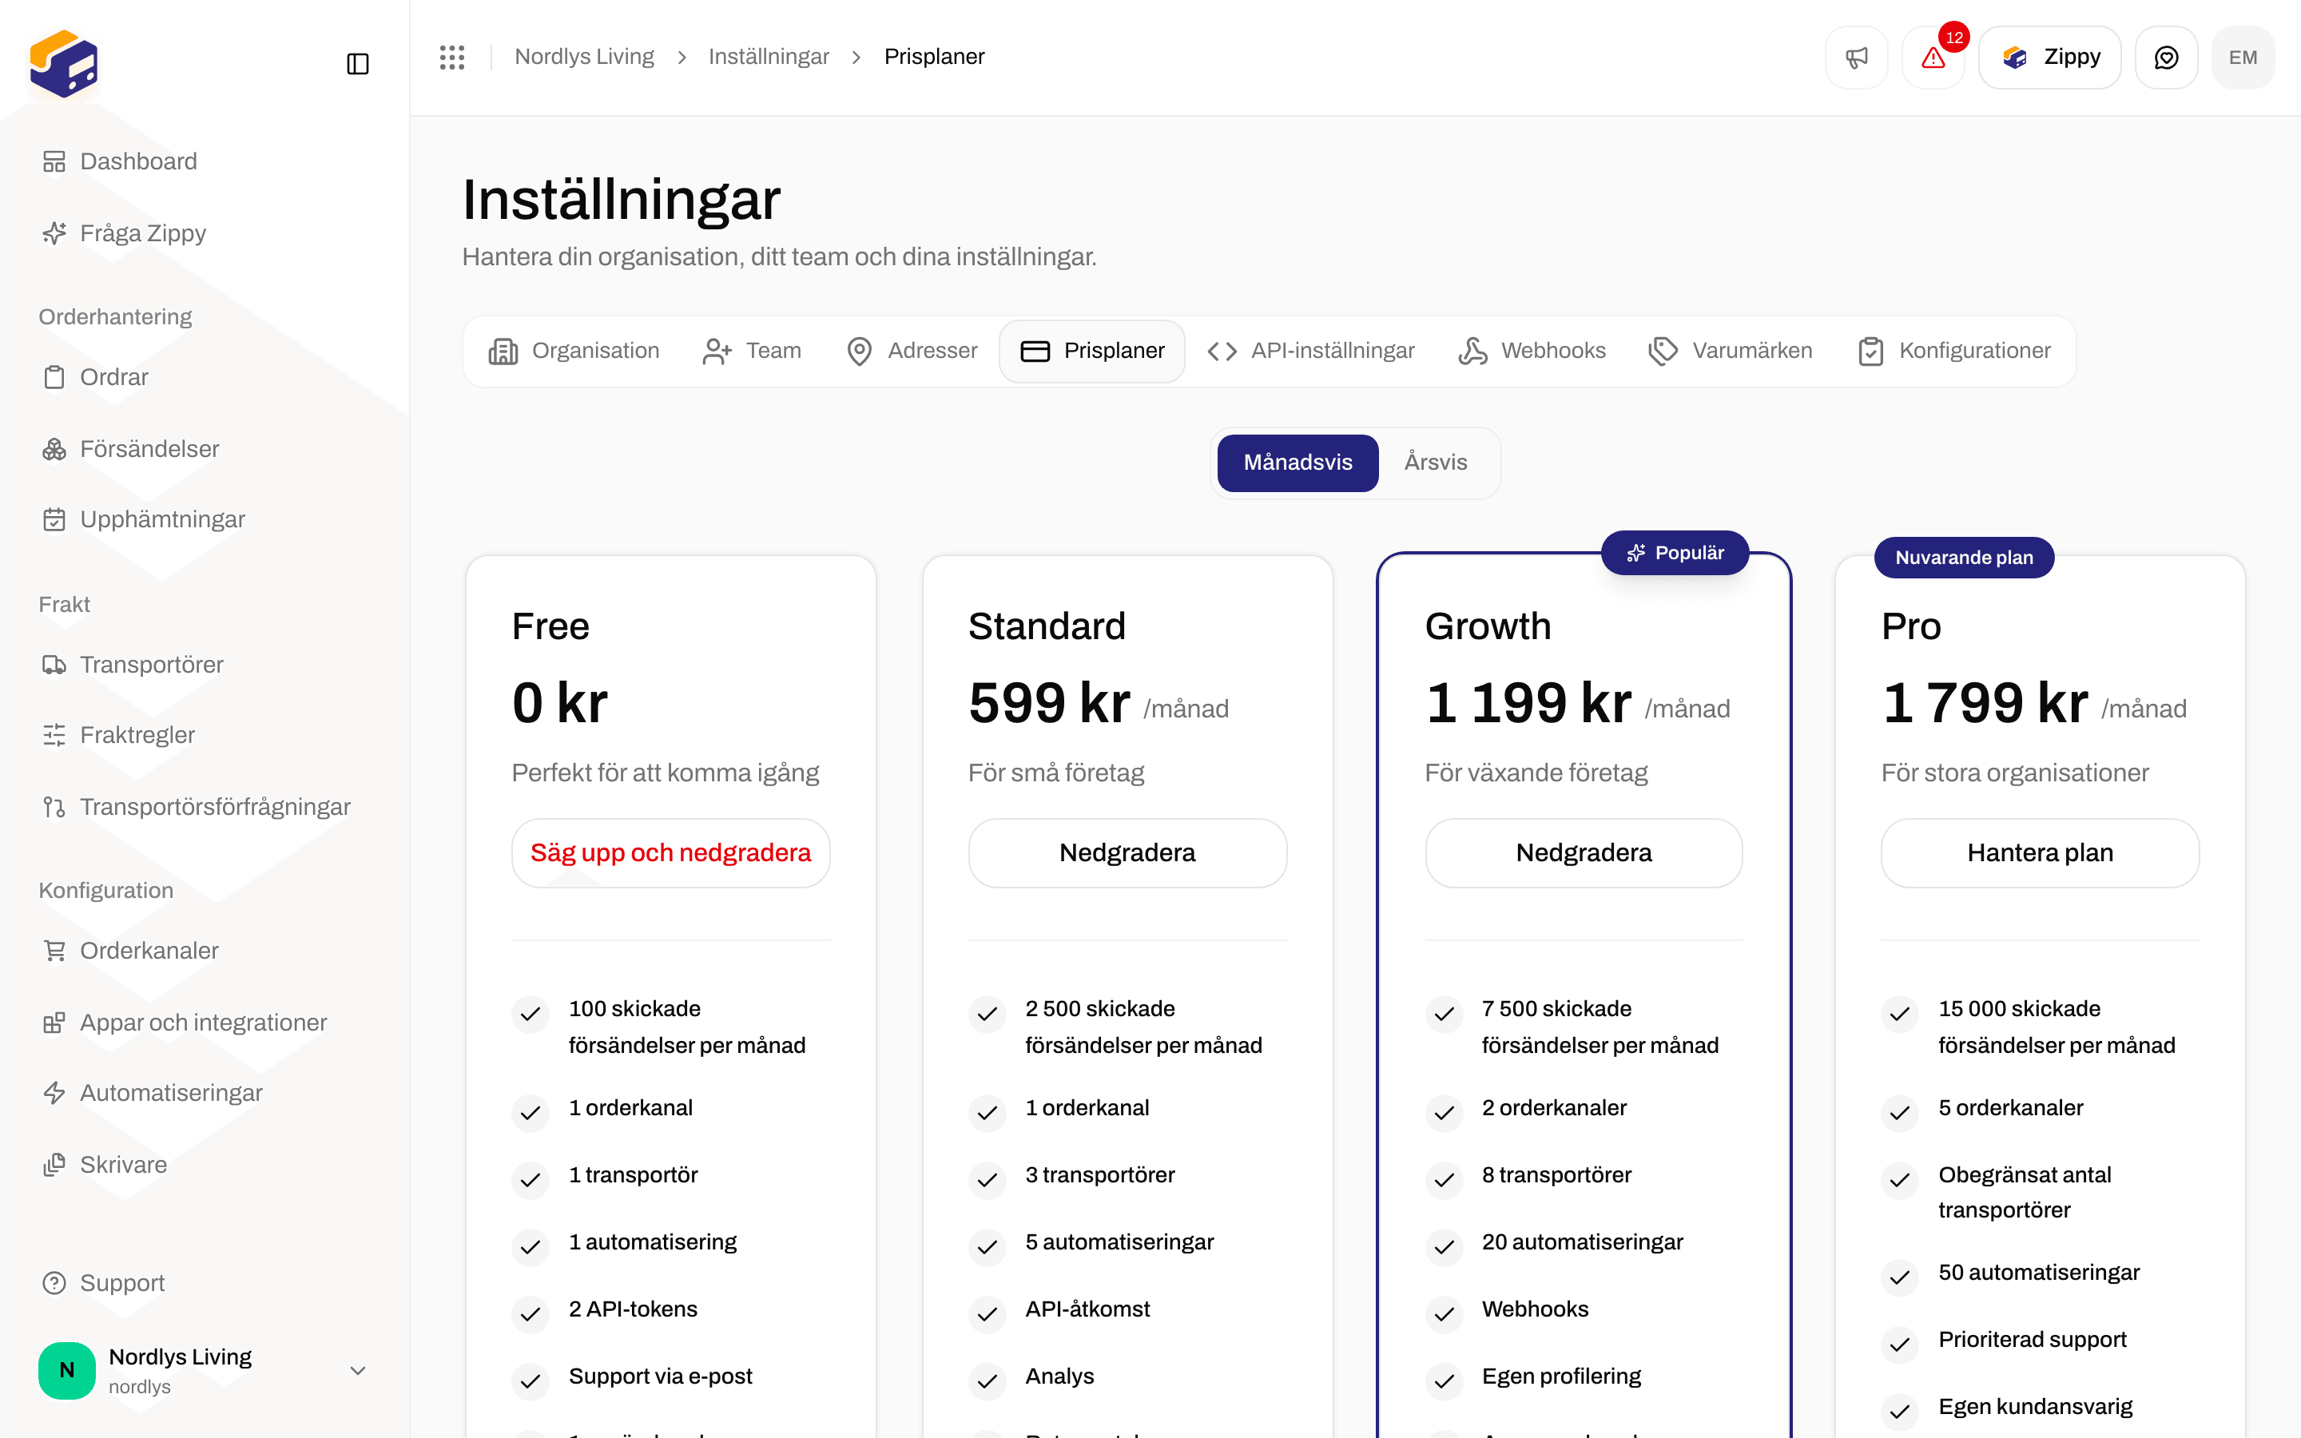Click the Orderkanaler cart icon
Image resolution: width=2301 pixels, height=1438 pixels.
tap(54, 950)
